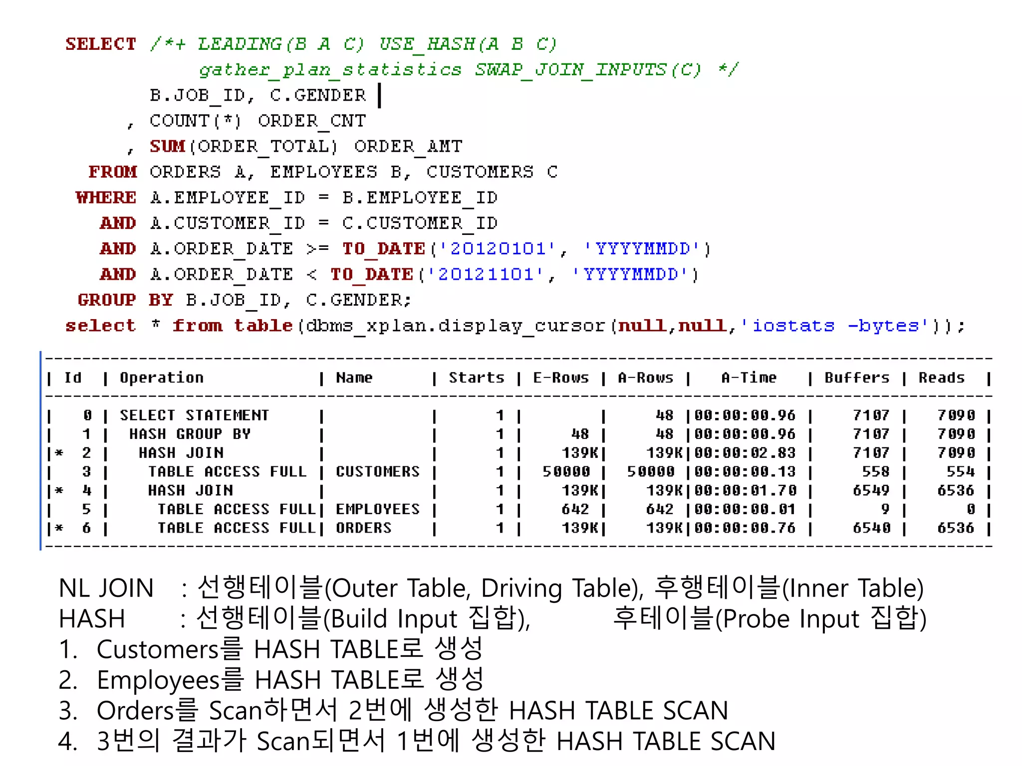
Task: Click the LEADING(B A C) hint text
Action: 281,44
